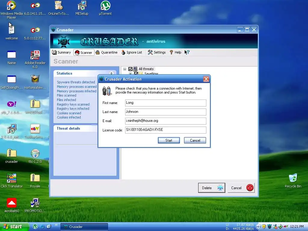308x231 pixels.
Task: Open the Summary tab in Crusader
Action: pos(61,52)
